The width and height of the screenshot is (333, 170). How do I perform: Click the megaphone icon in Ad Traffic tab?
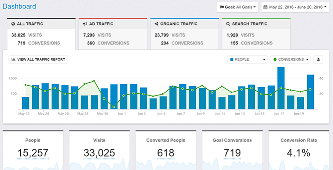[85, 24]
